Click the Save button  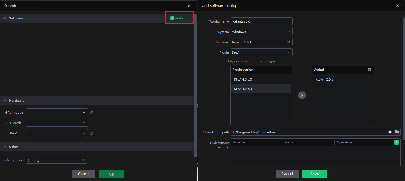(x=314, y=174)
